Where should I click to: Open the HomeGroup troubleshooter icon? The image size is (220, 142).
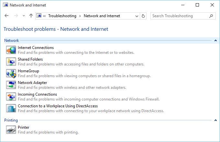click(11, 73)
